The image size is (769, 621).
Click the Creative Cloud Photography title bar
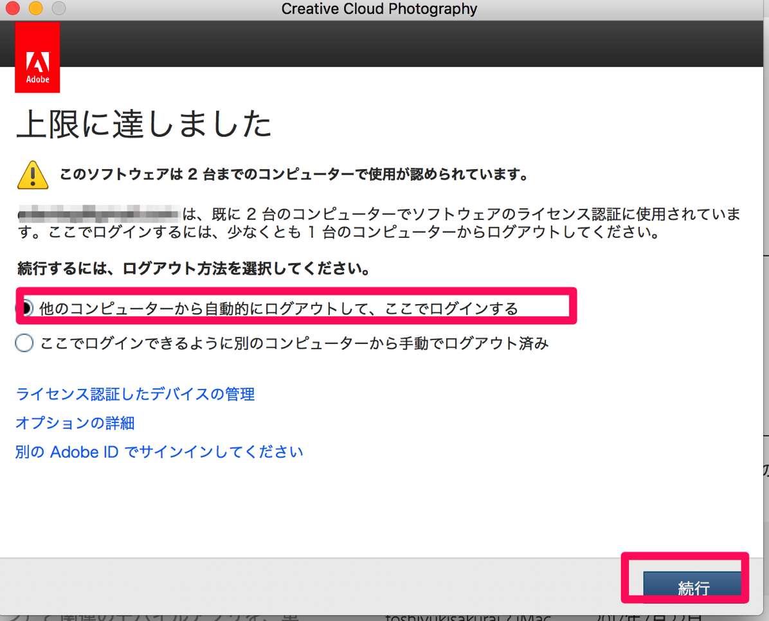tap(379, 8)
